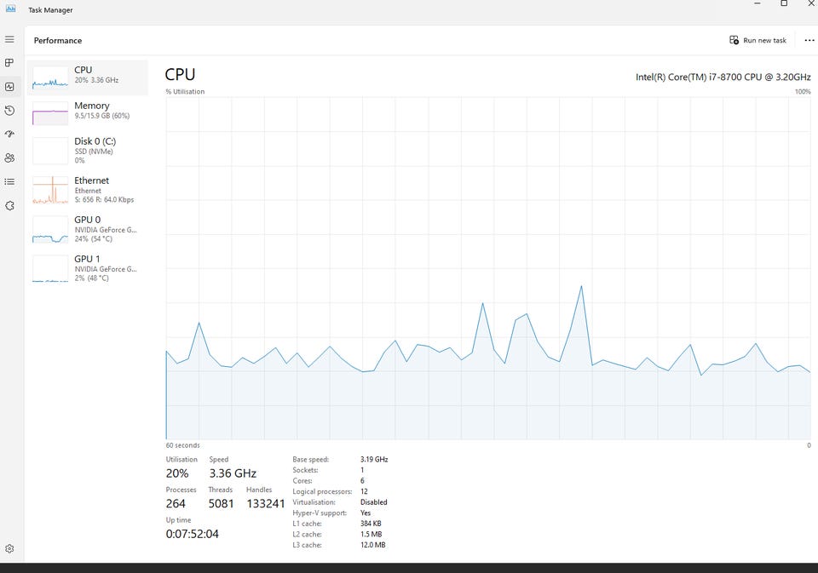Click the Ethernet mini graph thumbnail
Screen dimensions: 818x573
point(50,190)
